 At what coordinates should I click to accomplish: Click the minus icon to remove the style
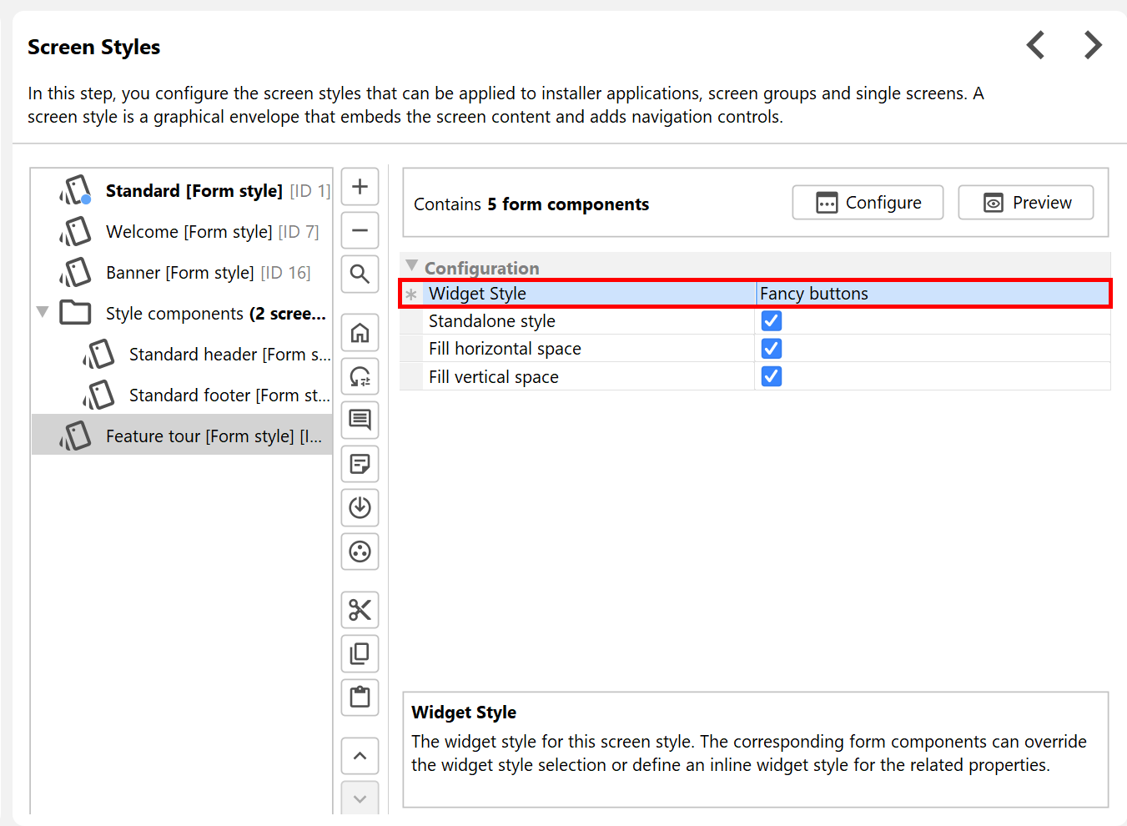tap(360, 230)
